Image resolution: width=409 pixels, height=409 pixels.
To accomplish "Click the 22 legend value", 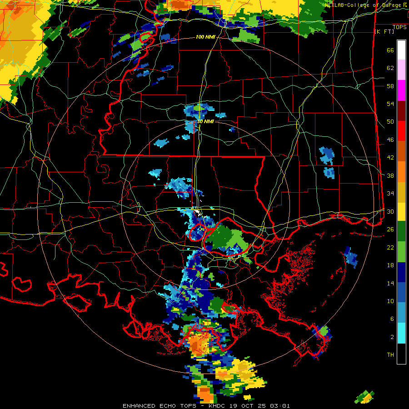I will click(390, 247).
